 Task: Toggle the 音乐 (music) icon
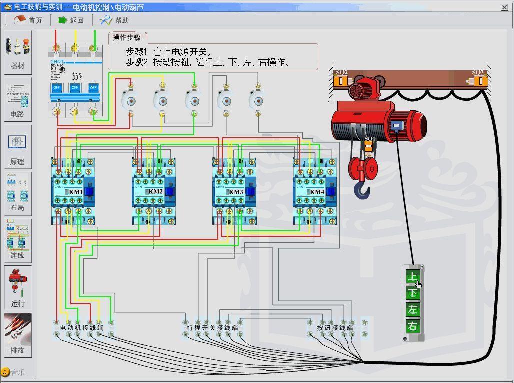13,372
